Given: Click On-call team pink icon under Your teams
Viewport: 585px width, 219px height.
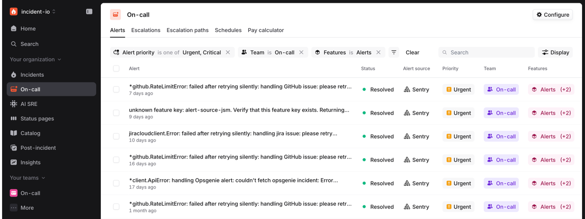Looking at the screenshot, I should (13, 193).
